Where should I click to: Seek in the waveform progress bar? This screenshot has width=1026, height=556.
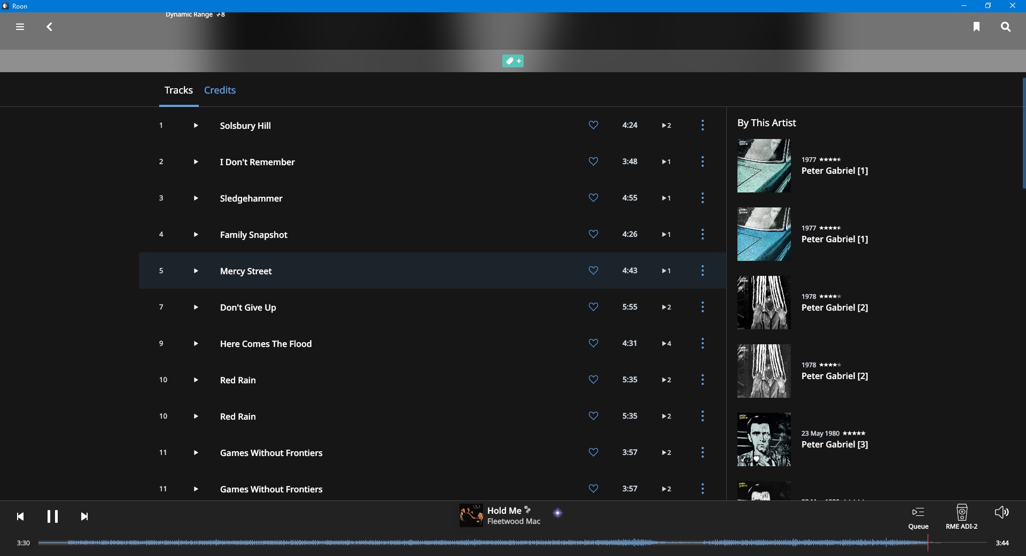tap(512, 543)
